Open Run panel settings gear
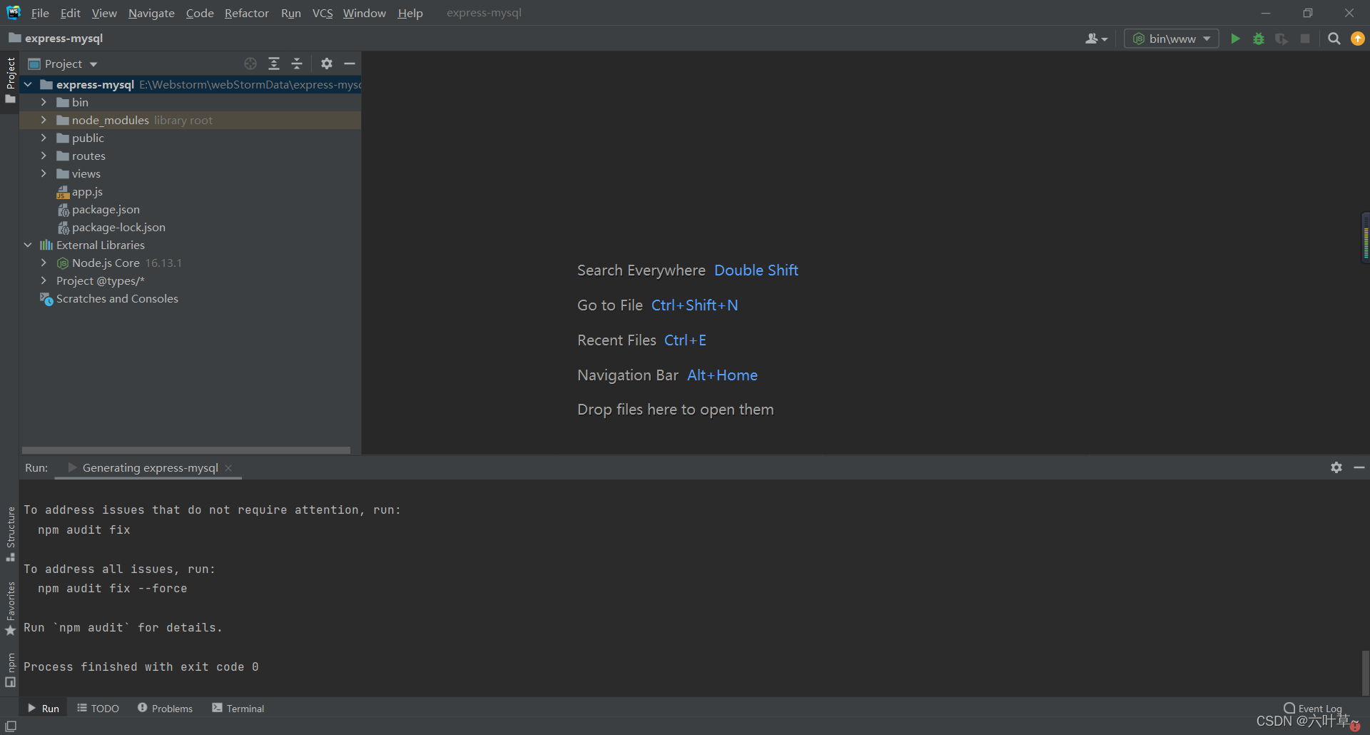The height and width of the screenshot is (735, 1370). (1336, 467)
